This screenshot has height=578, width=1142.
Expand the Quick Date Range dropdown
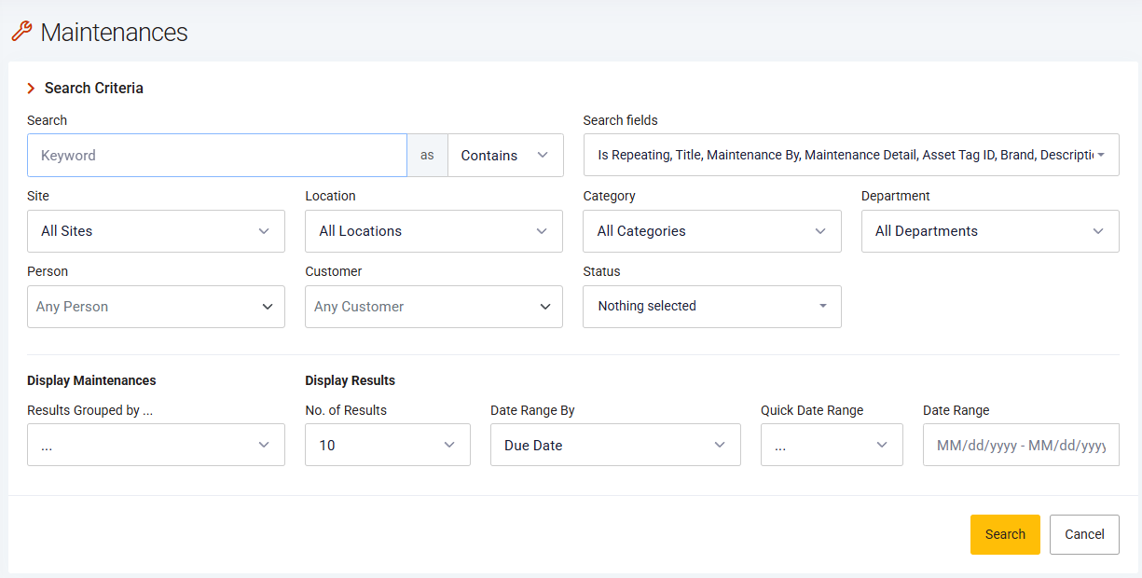coord(832,446)
